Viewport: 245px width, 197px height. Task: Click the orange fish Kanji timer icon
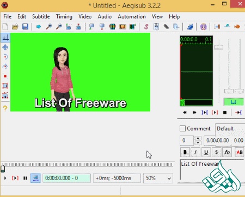click(237, 27)
